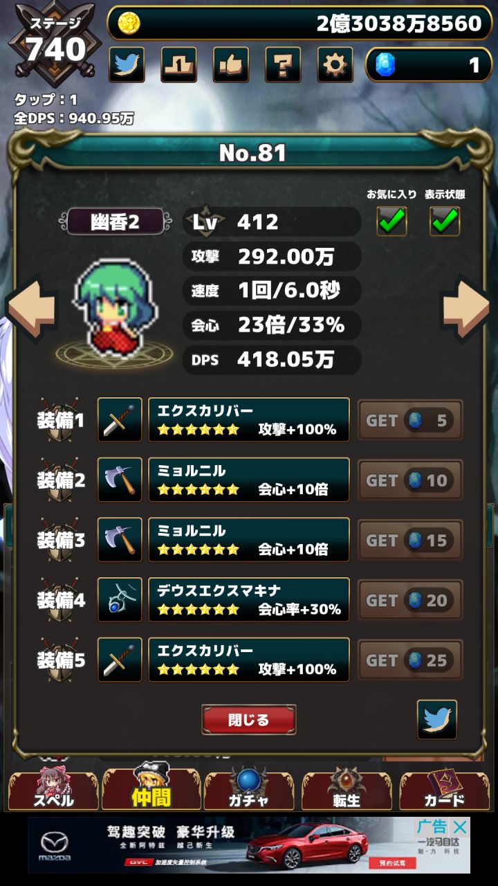This screenshot has width=498, height=886.
Task: Switch to the スペル tab
Action: click(53, 789)
